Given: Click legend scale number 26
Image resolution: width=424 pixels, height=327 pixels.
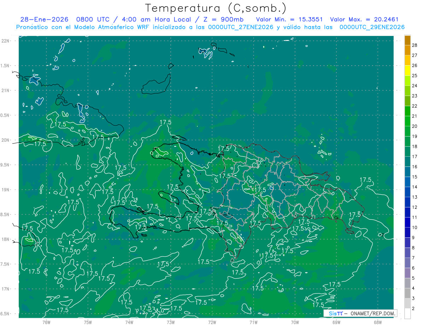Looking at the screenshot, I should [x=415, y=66].
